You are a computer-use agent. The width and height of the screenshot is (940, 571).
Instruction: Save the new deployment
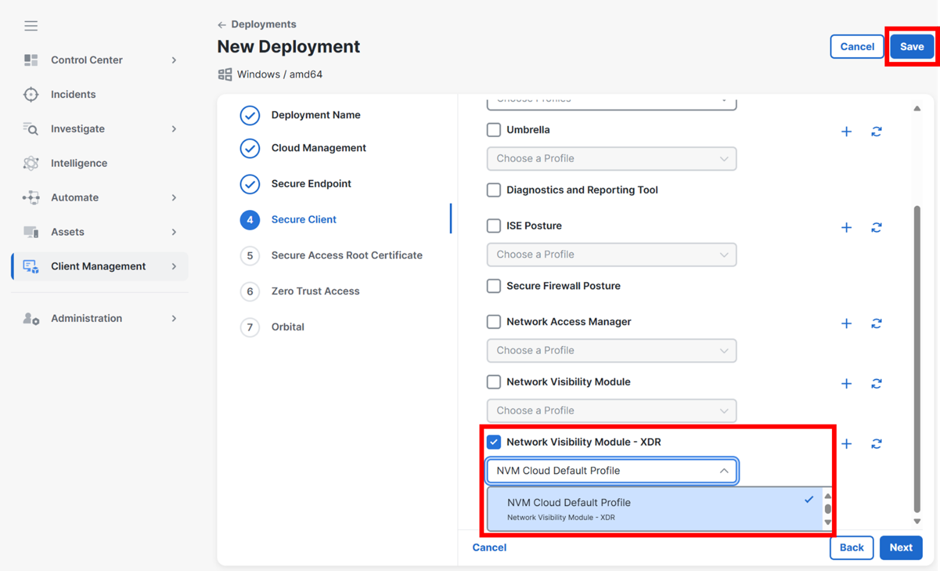point(911,47)
